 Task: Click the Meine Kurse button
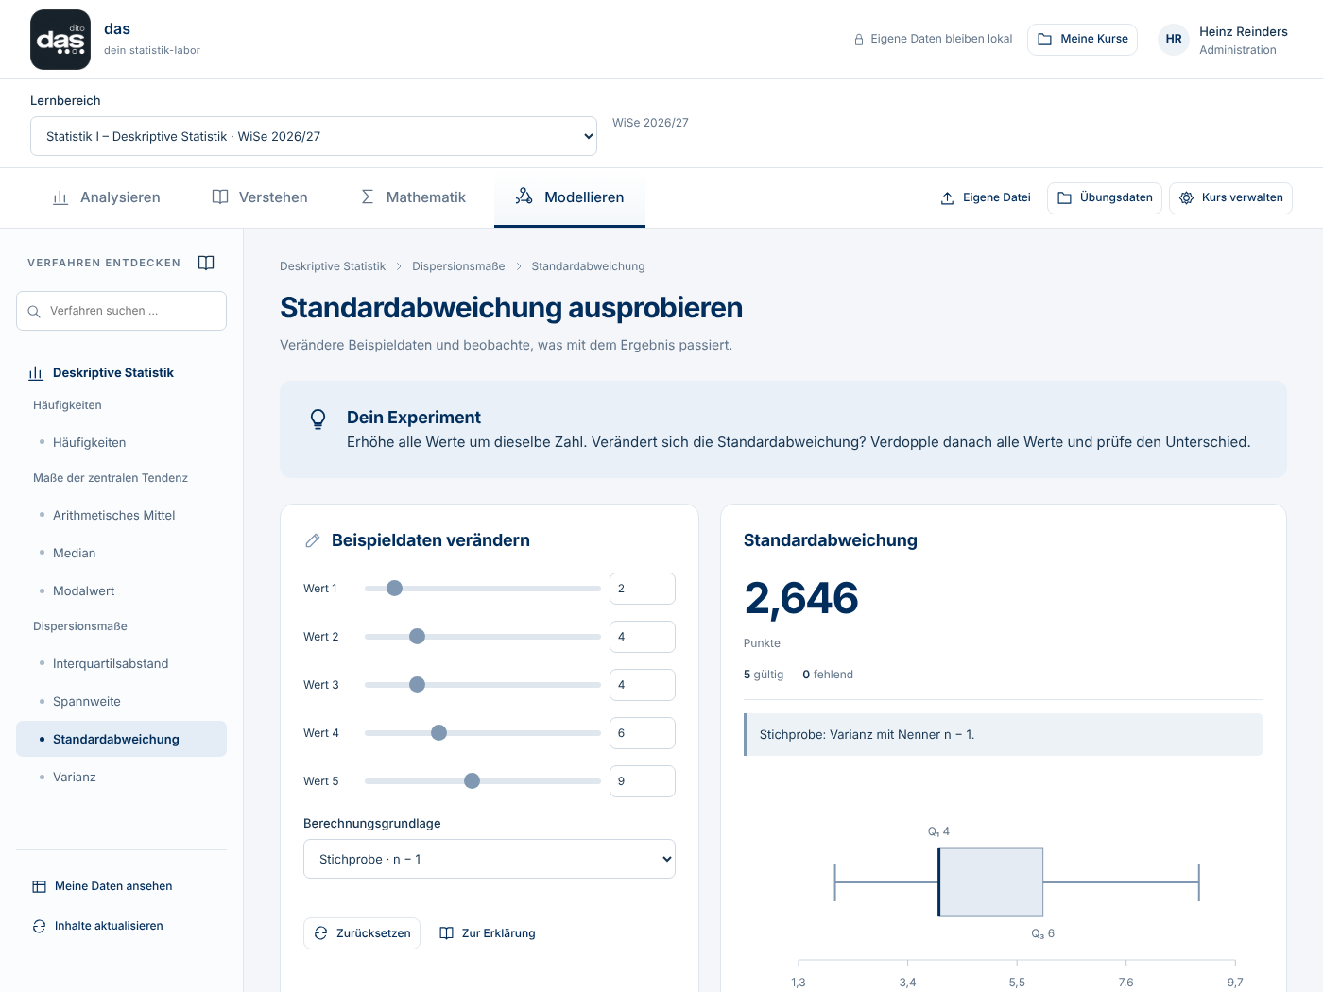pos(1082,40)
